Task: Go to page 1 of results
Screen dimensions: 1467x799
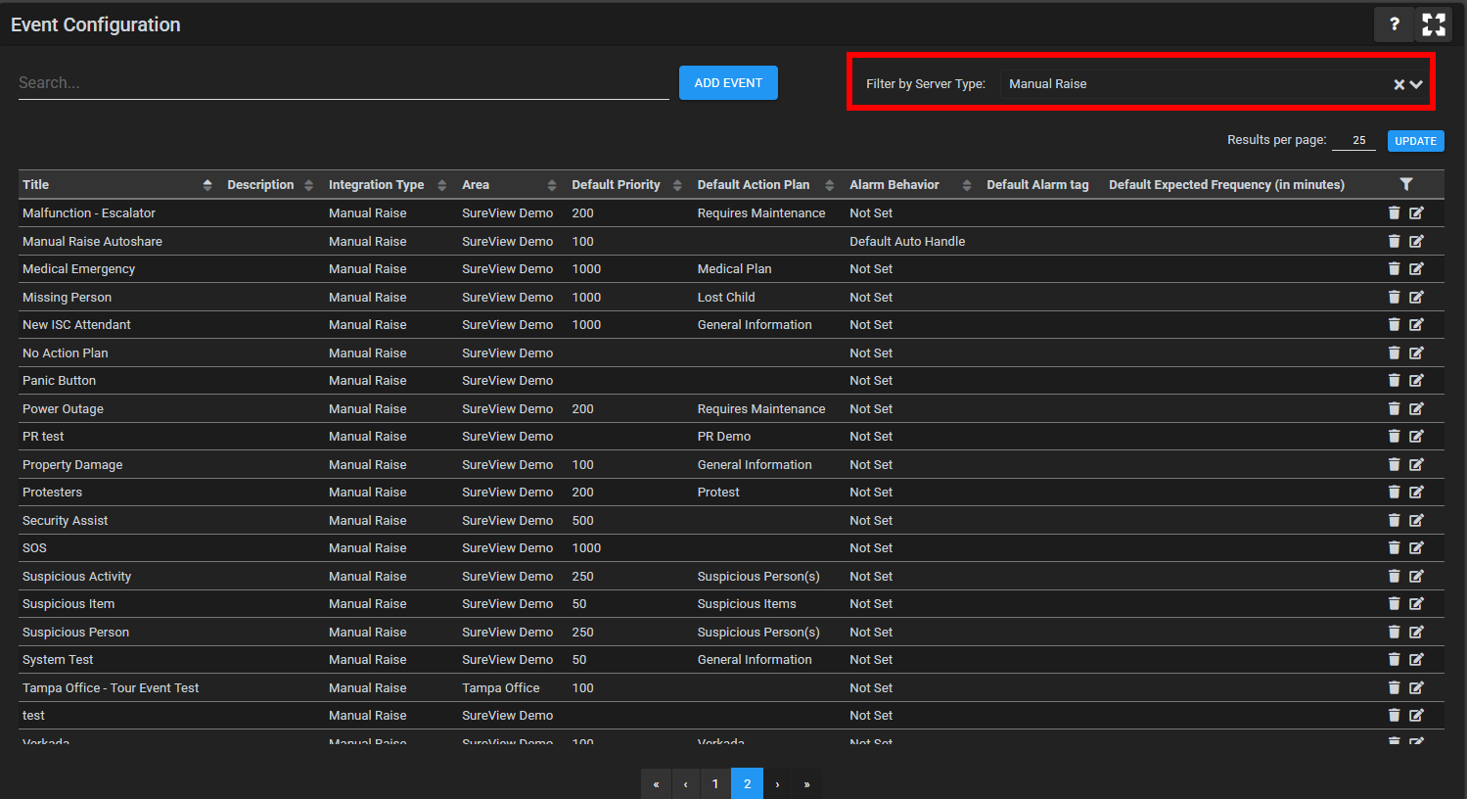Action: 715,783
